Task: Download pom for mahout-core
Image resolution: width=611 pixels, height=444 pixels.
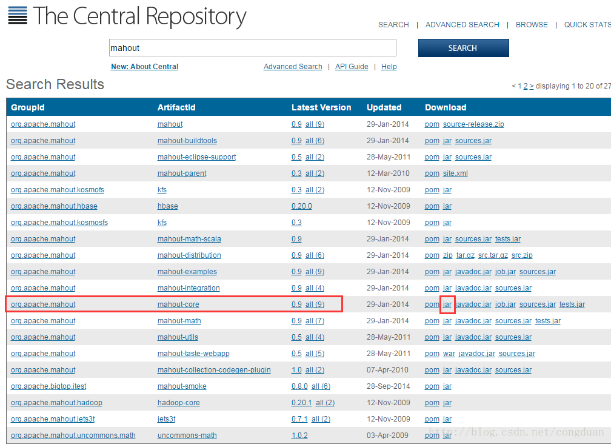Action: click(x=432, y=304)
